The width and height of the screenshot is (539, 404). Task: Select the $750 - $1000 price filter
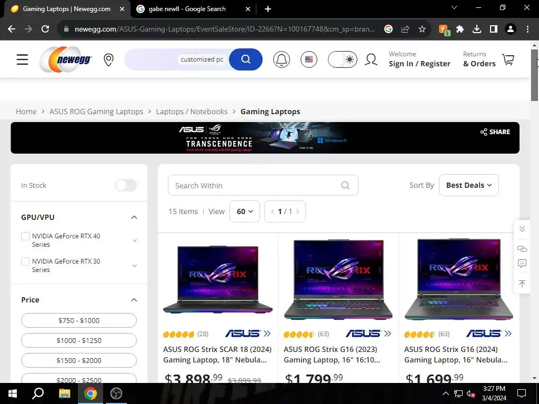pos(79,320)
